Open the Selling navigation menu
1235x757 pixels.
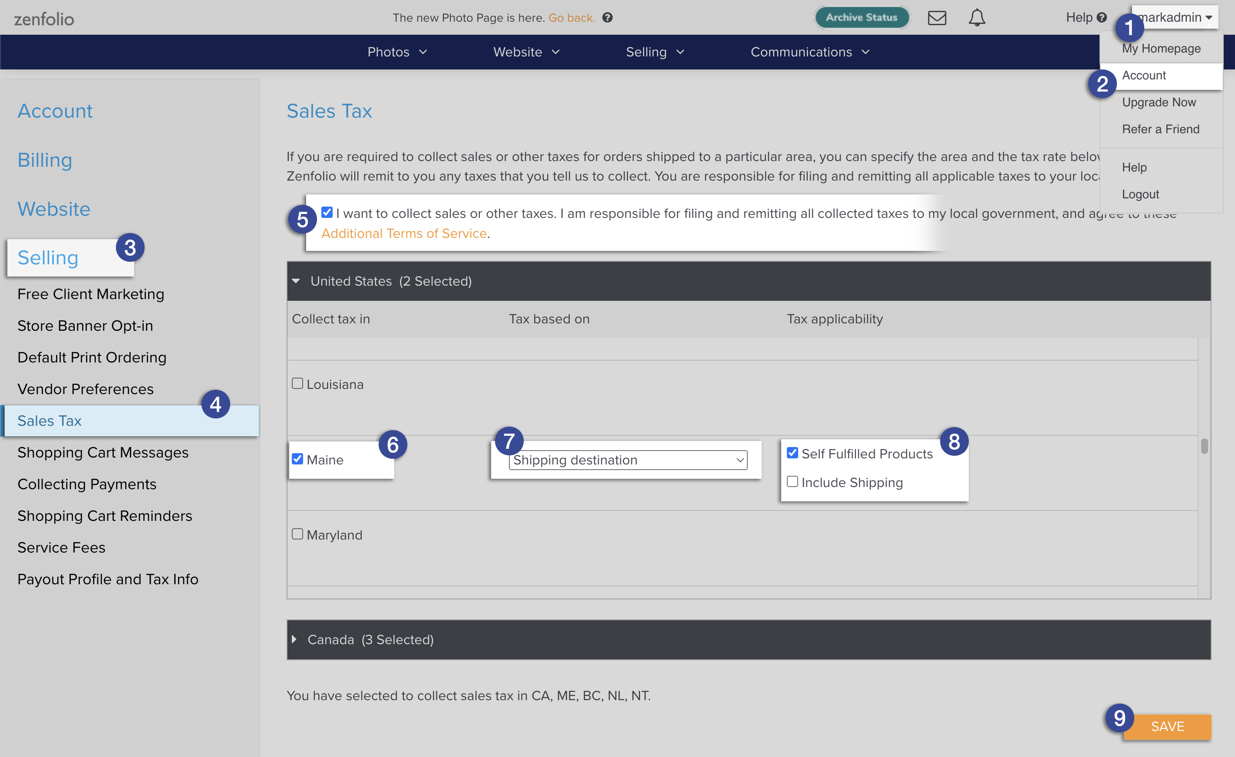coord(654,52)
